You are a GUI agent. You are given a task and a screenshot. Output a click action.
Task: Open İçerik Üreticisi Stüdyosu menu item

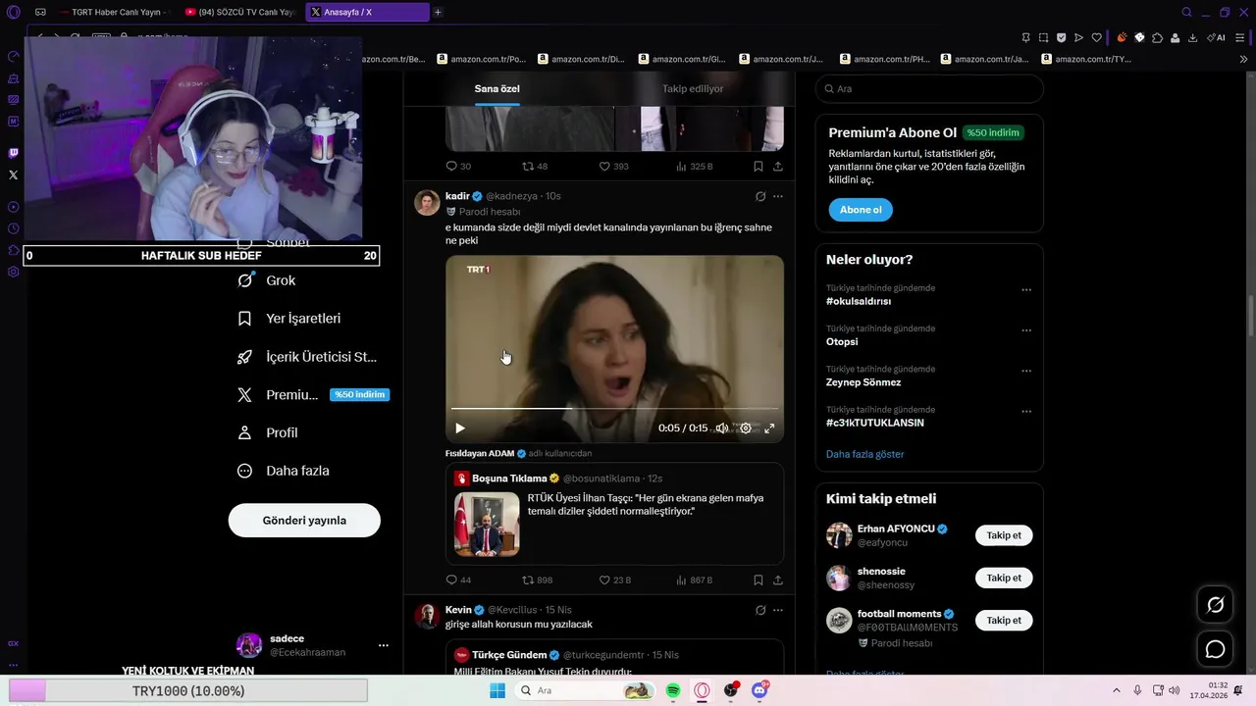[307, 357]
